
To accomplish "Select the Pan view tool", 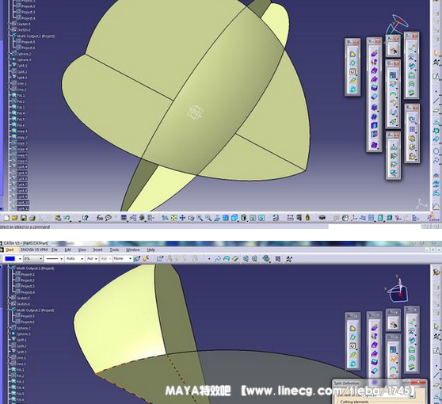I will pyautogui.click(x=182, y=218).
